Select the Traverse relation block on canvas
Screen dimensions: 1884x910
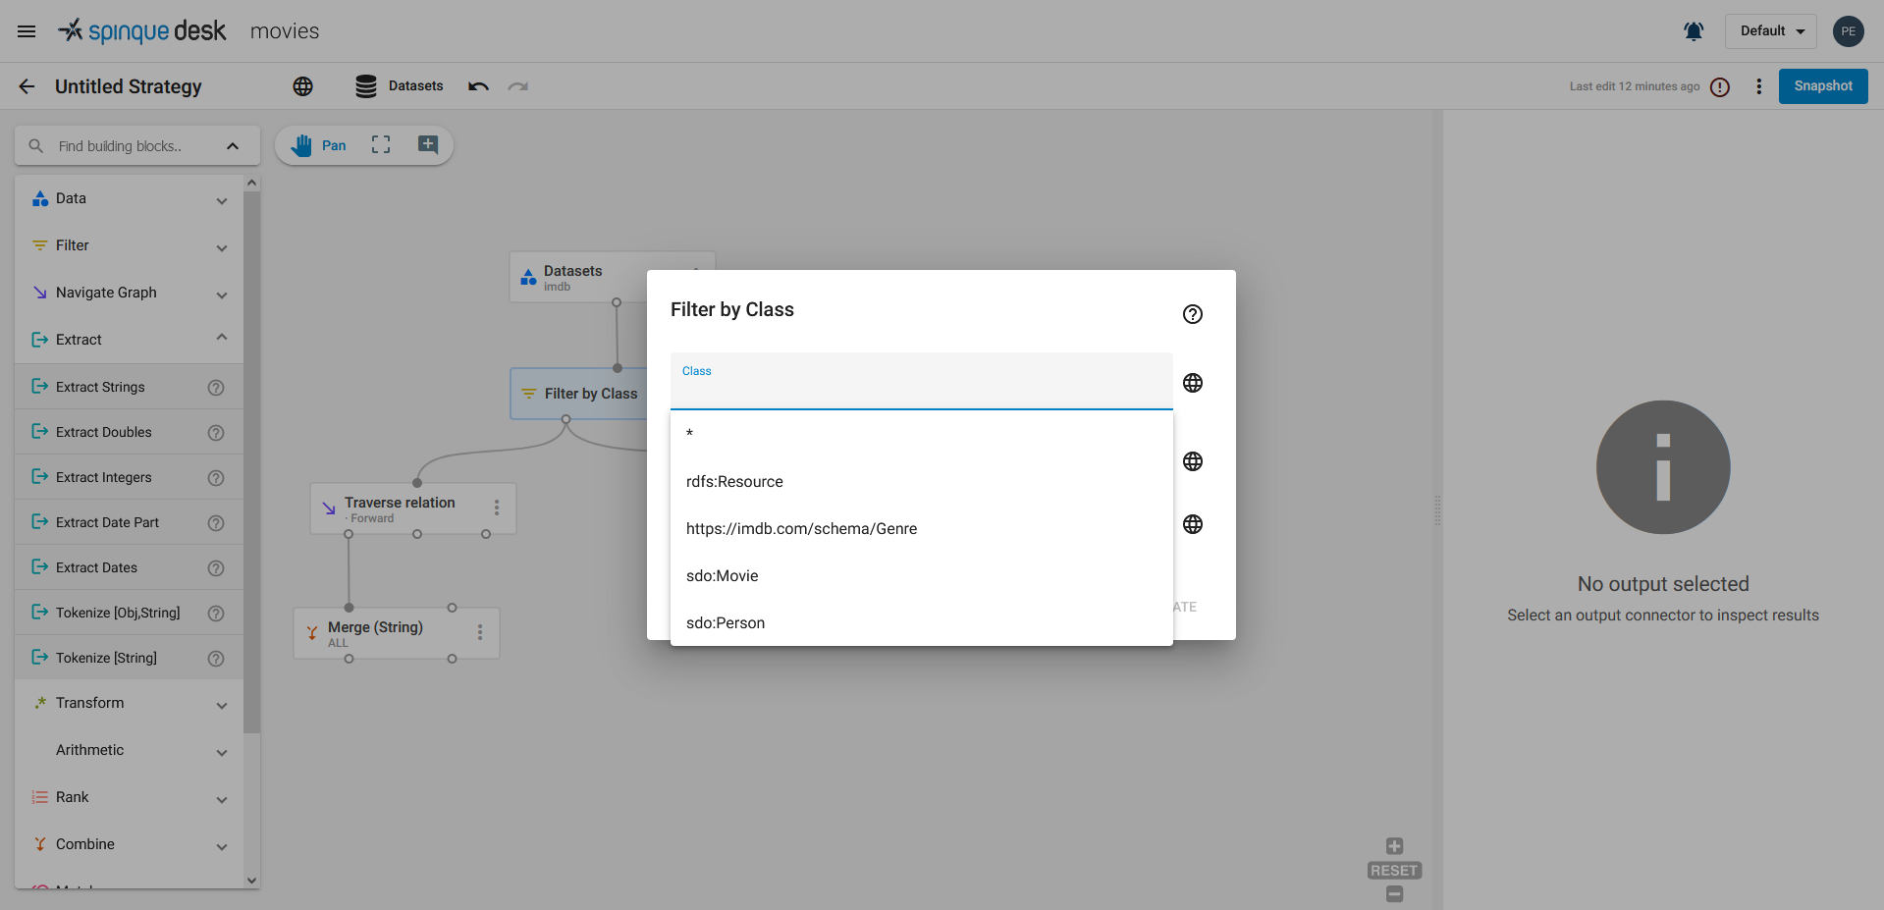[413, 509]
